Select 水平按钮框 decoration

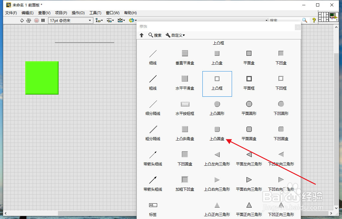pos(185,108)
